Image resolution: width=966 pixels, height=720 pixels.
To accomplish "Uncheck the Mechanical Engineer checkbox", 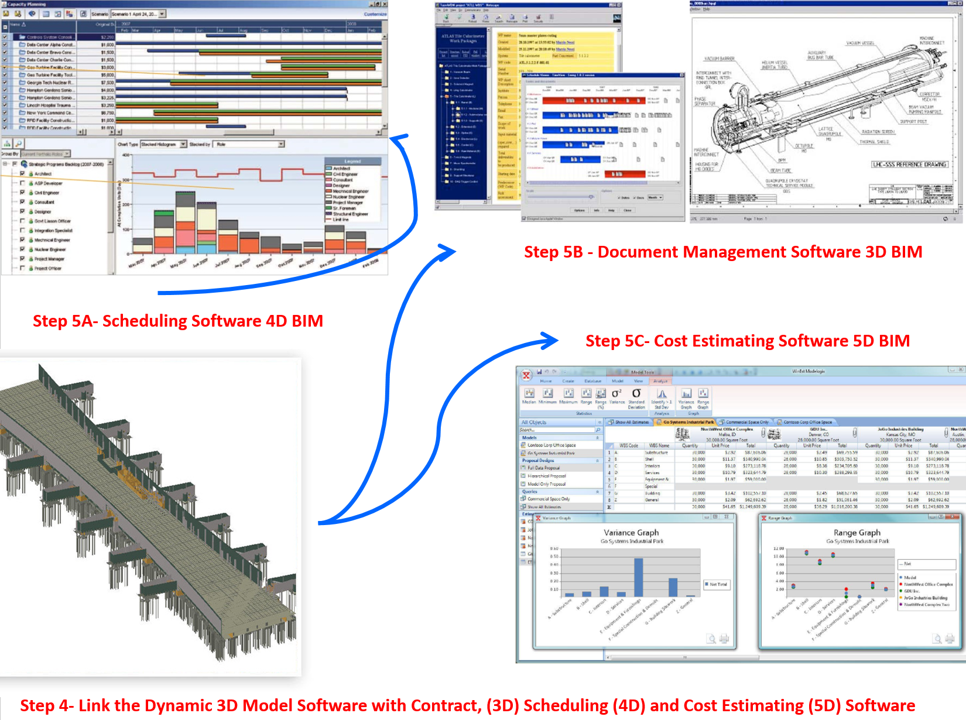I will coord(22,240).
